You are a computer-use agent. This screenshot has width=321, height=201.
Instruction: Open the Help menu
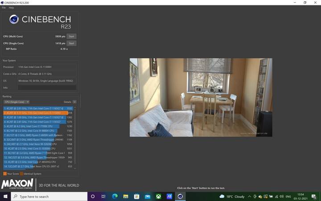(x=11, y=8)
